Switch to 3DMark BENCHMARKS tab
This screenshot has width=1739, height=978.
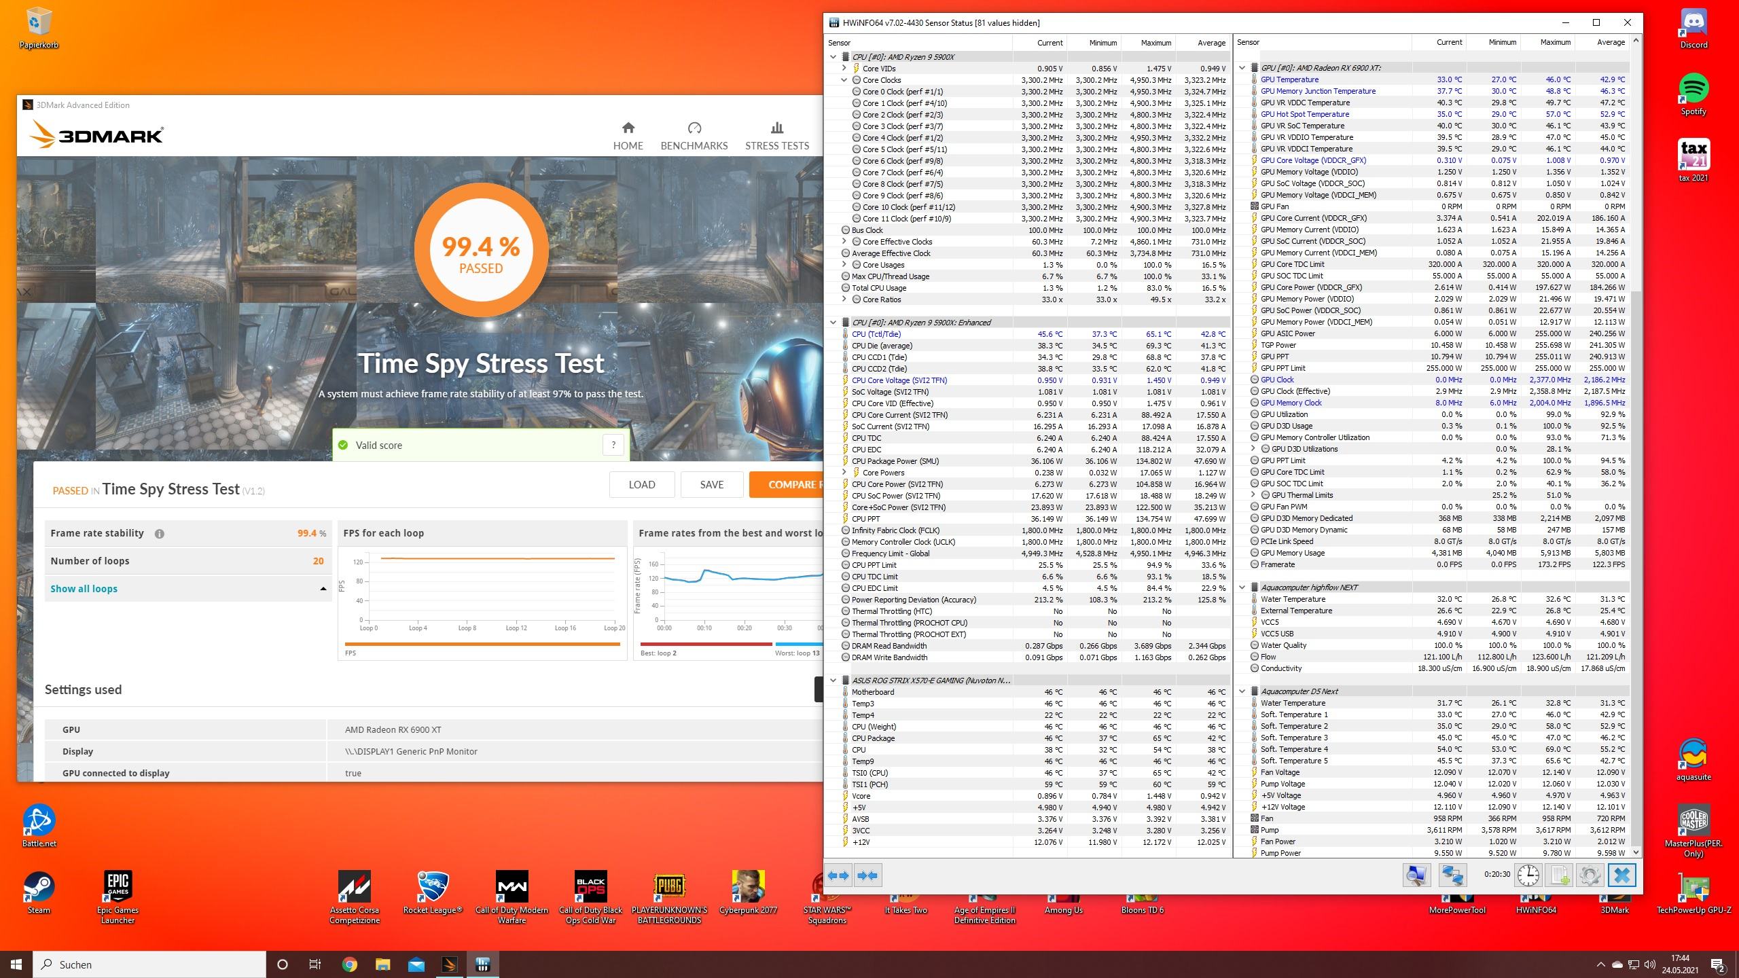pos(694,136)
